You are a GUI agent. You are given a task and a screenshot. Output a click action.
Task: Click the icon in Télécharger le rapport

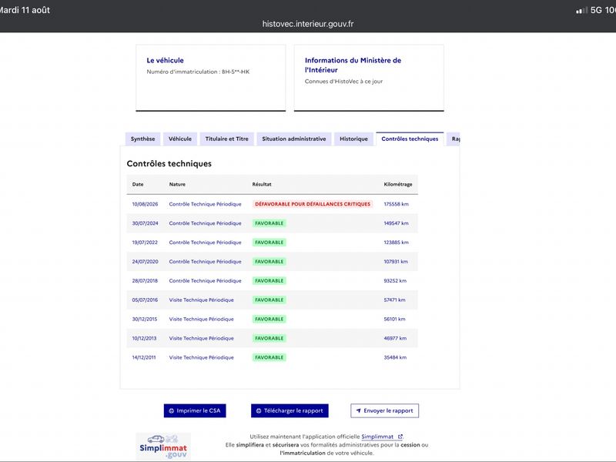[259, 411]
